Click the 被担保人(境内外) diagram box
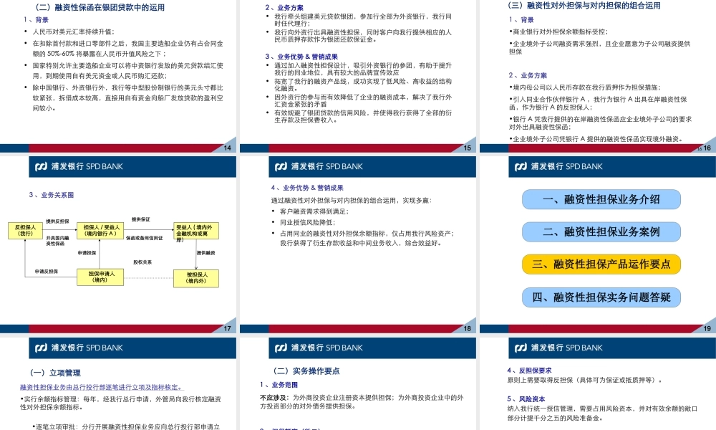Viewport: 716px width, 430px height. pos(196,278)
